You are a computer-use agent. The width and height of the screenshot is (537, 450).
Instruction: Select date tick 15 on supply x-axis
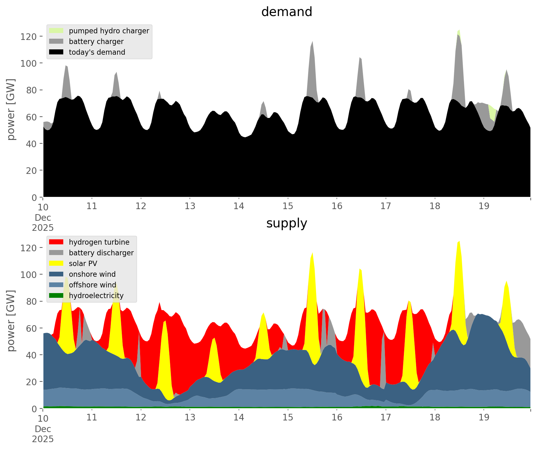(x=288, y=418)
